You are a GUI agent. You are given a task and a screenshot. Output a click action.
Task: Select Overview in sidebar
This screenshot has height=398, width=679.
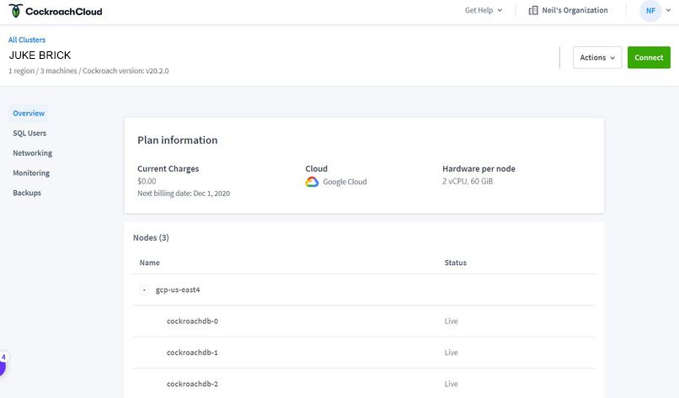click(x=29, y=114)
